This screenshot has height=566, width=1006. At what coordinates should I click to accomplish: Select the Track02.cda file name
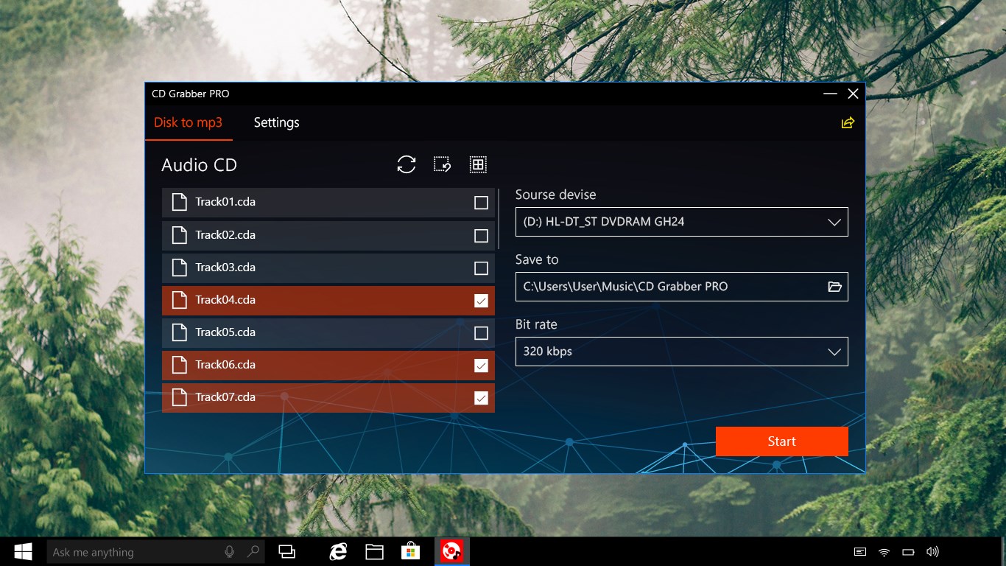[225, 235]
